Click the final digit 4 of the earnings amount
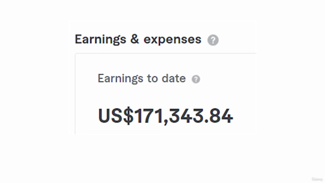Viewport: 325px width, 183px height. tap(227, 116)
